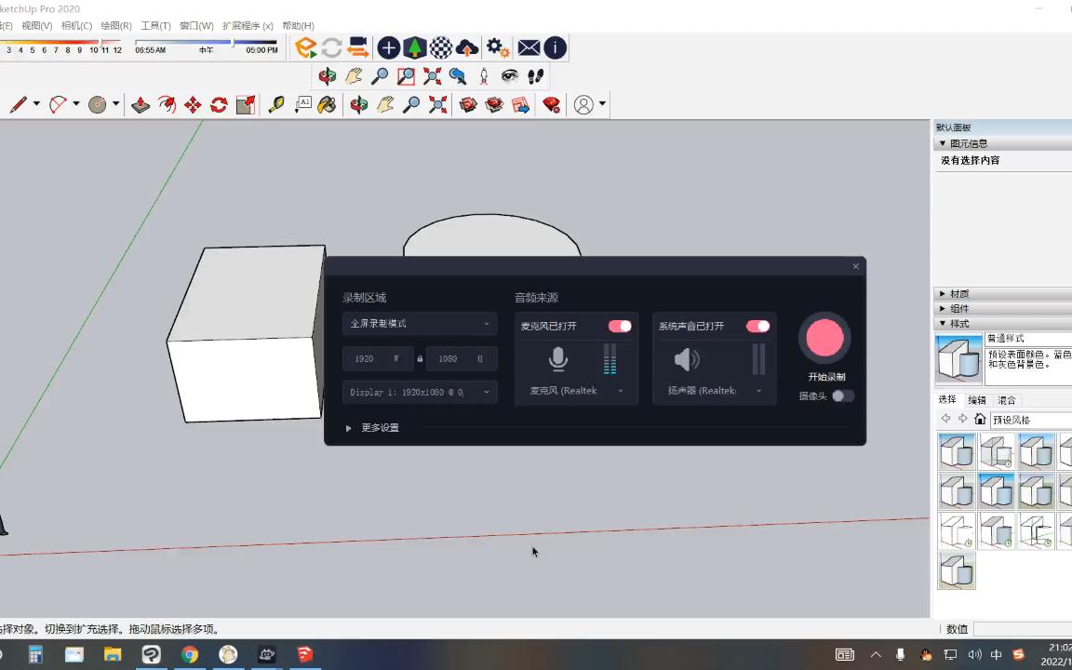Screen dimensions: 1072x670
Task: Open the 窗口(W) menu
Action: pos(195,25)
